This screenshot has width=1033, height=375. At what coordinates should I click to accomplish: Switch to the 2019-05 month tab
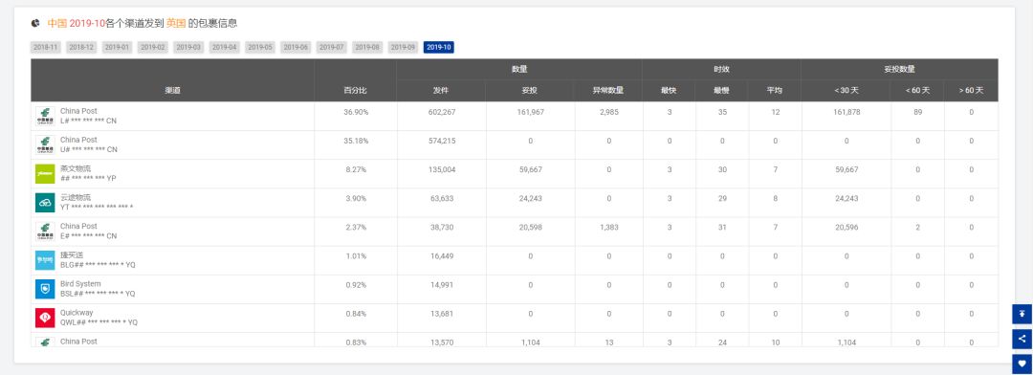pyautogui.click(x=260, y=48)
